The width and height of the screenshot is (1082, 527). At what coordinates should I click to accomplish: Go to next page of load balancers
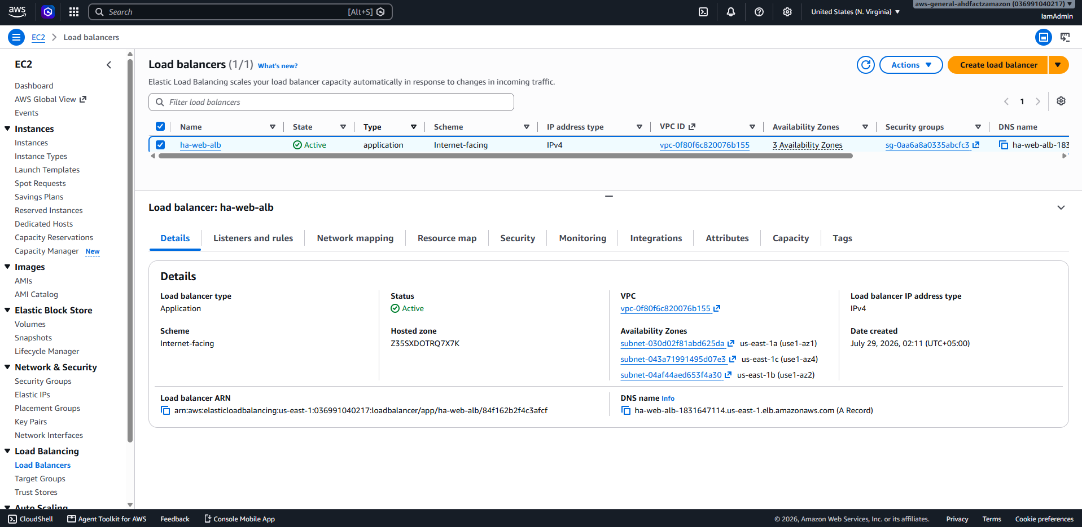pos(1037,101)
